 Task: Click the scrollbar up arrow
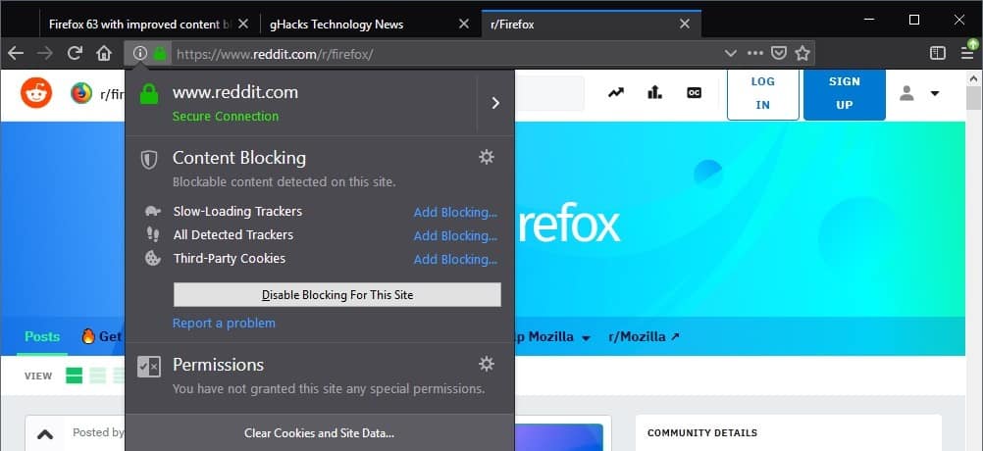(973, 77)
